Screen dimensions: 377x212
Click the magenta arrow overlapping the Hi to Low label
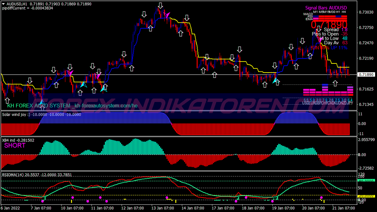pyautogui.click(x=320, y=39)
